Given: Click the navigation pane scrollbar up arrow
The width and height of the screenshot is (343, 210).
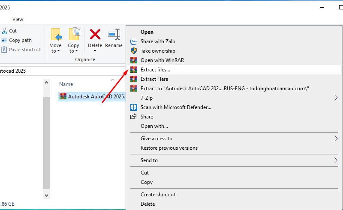Looking at the screenshot, I should point(46,83).
